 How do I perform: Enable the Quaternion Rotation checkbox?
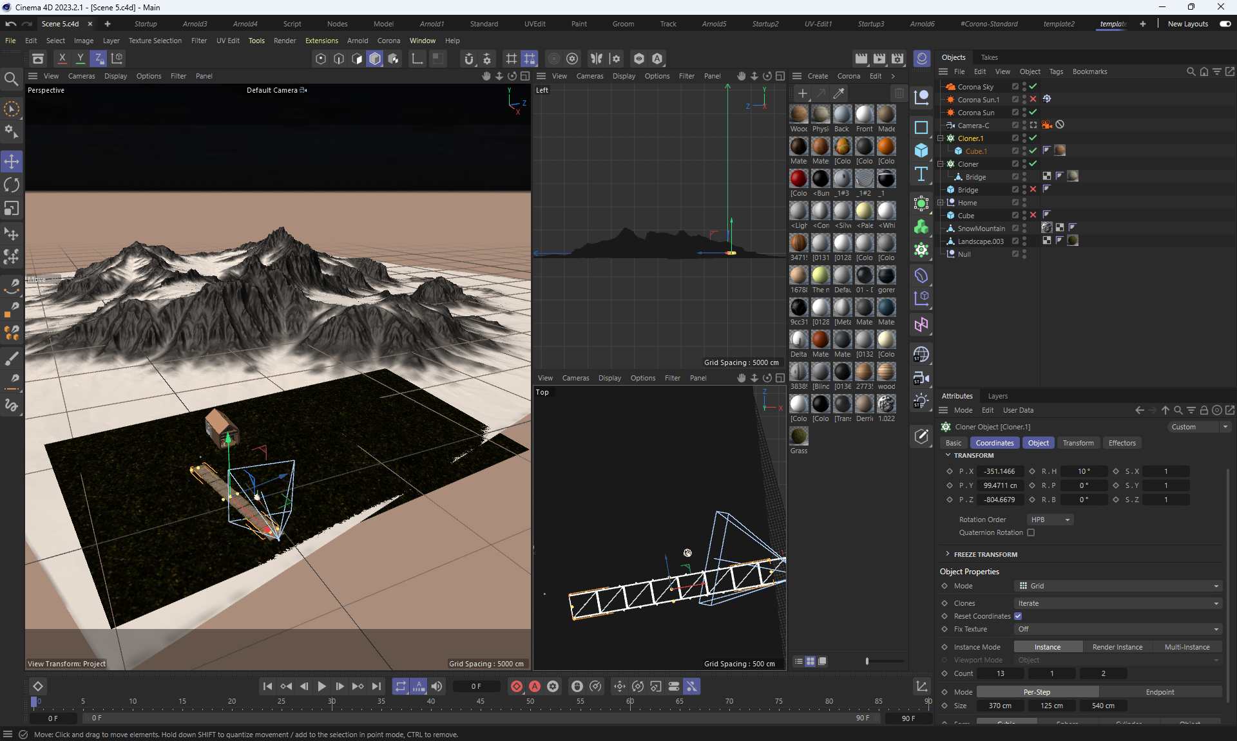pyautogui.click(x=1031, y=532)
